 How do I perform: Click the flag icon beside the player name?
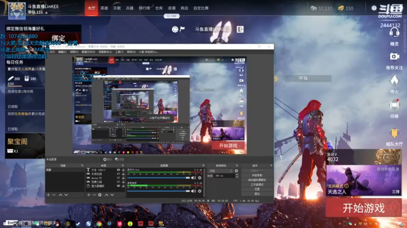[x=182, y=29]
